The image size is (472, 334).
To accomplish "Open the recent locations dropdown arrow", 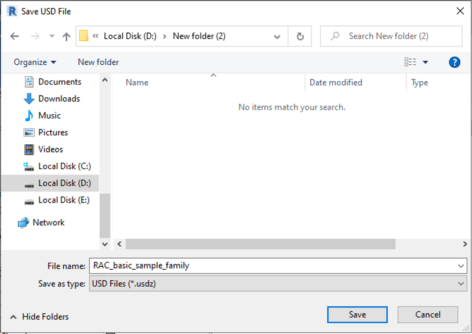I will (x=52, y=36).
